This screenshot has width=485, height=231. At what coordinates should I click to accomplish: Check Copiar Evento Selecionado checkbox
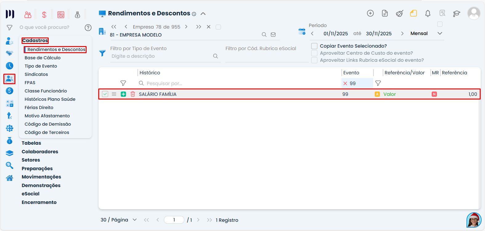(x=314, y=46)
